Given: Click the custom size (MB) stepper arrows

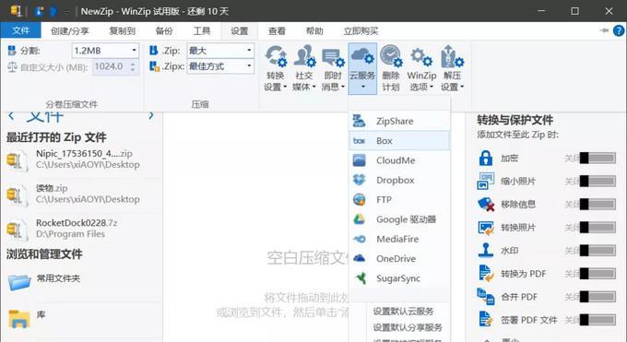Looking at the screenshot, I should (x=133, y=66).
